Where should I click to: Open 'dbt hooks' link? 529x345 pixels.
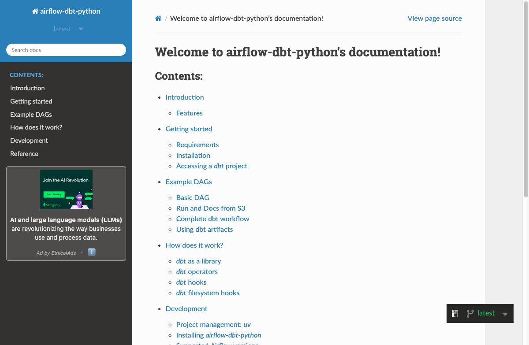(191, 282)
